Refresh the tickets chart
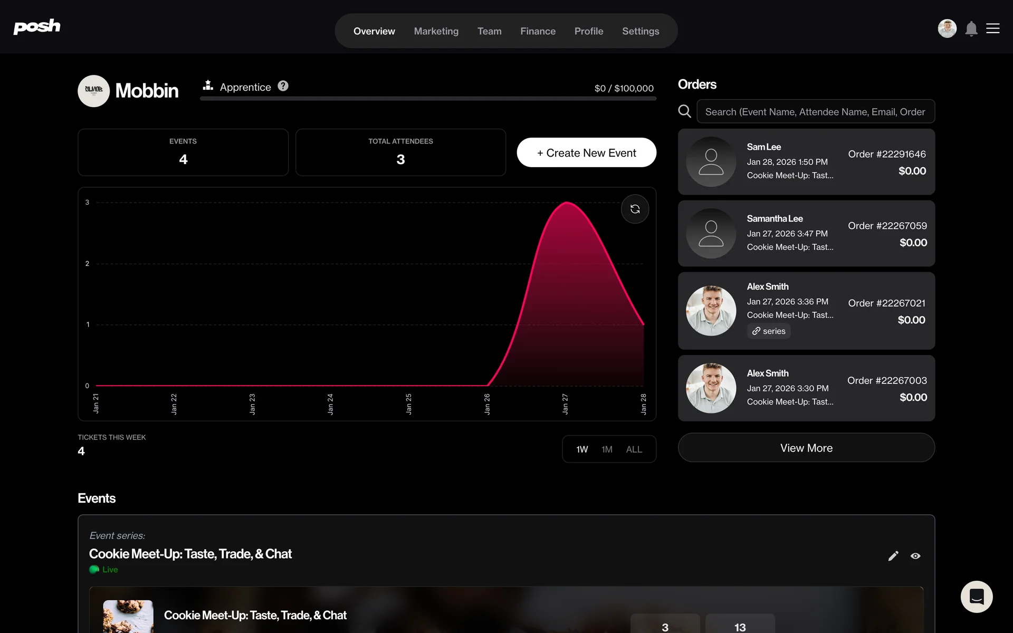This screenshot has width=1013, height=633. click(x=635, y=209)
